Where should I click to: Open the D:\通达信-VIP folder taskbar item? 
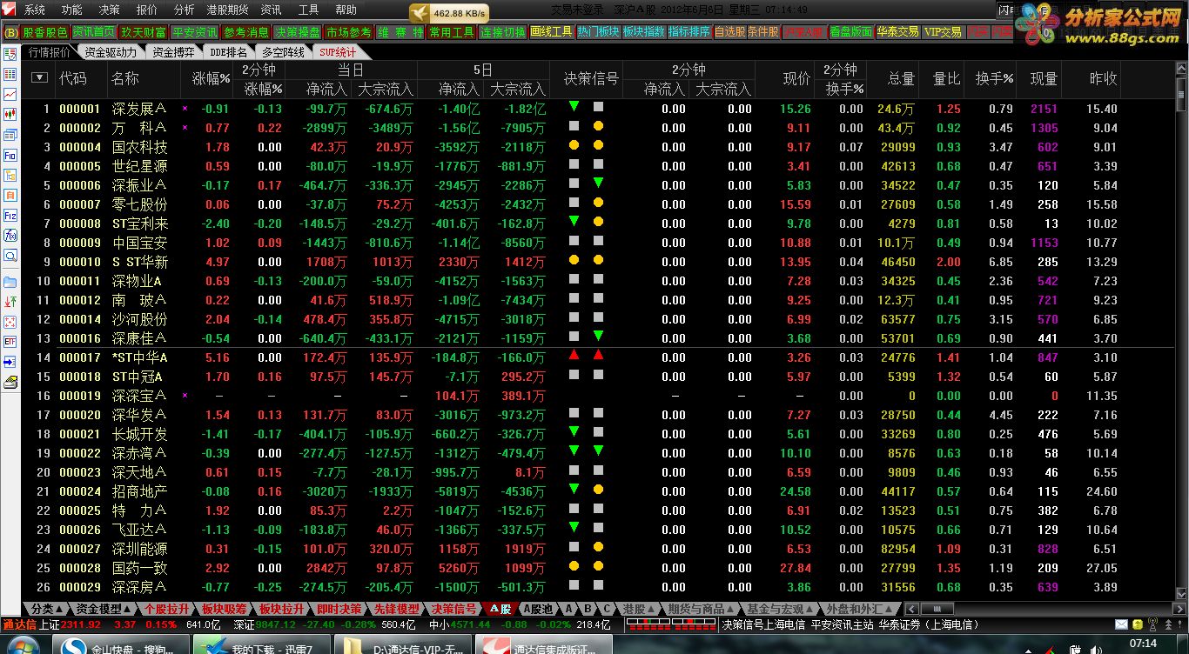[x=402, y=644]
